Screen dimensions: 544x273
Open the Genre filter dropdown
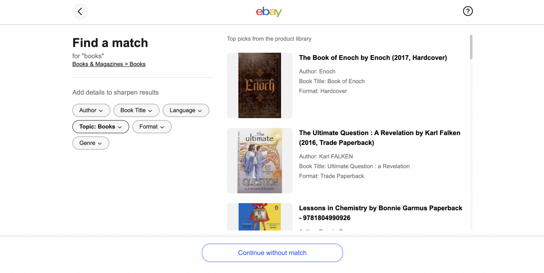click(x=91, y=143)
